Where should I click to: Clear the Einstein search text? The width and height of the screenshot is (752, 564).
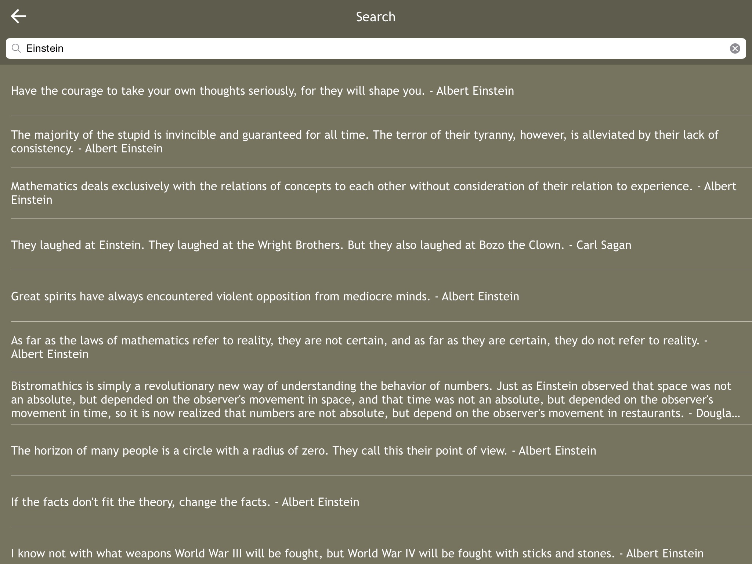point(735,48)
